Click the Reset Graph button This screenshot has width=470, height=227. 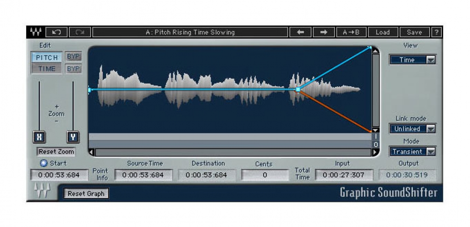[86, 193]
